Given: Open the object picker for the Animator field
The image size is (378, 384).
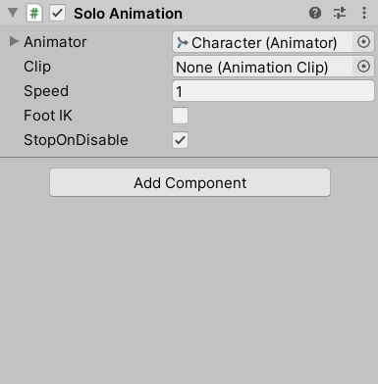Looking at the screenshot, I should click(x=363, y=42).
